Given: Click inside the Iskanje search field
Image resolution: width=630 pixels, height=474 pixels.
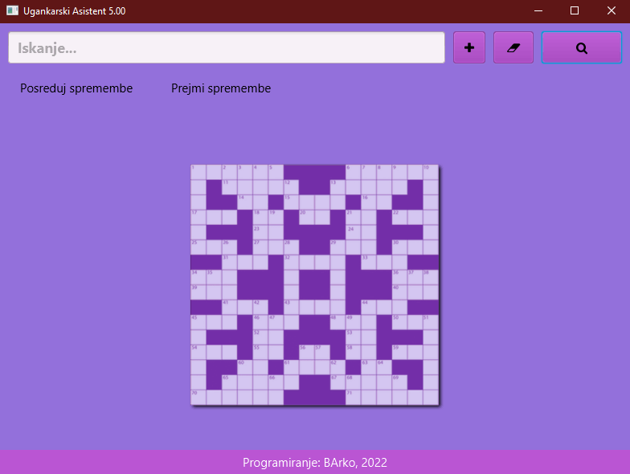Looking at the screenshot, I should click(x=227, y=47).
